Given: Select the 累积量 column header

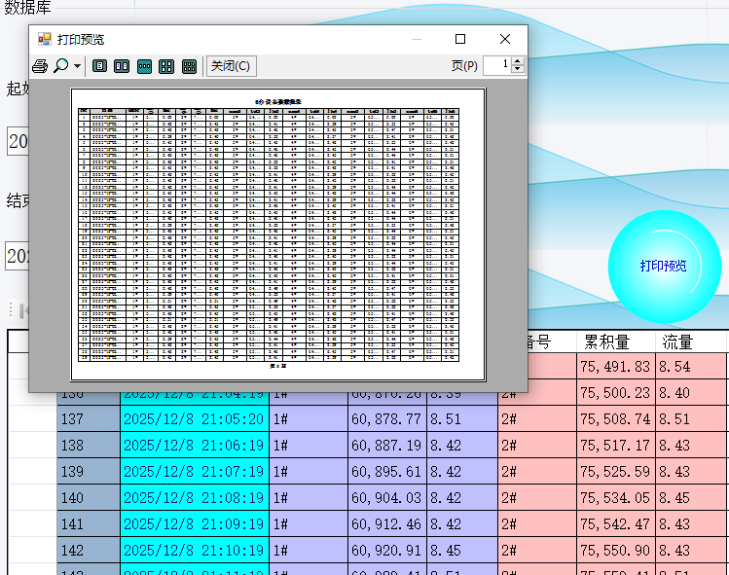Looking at the screenshot, I should (x=606, y=341).
